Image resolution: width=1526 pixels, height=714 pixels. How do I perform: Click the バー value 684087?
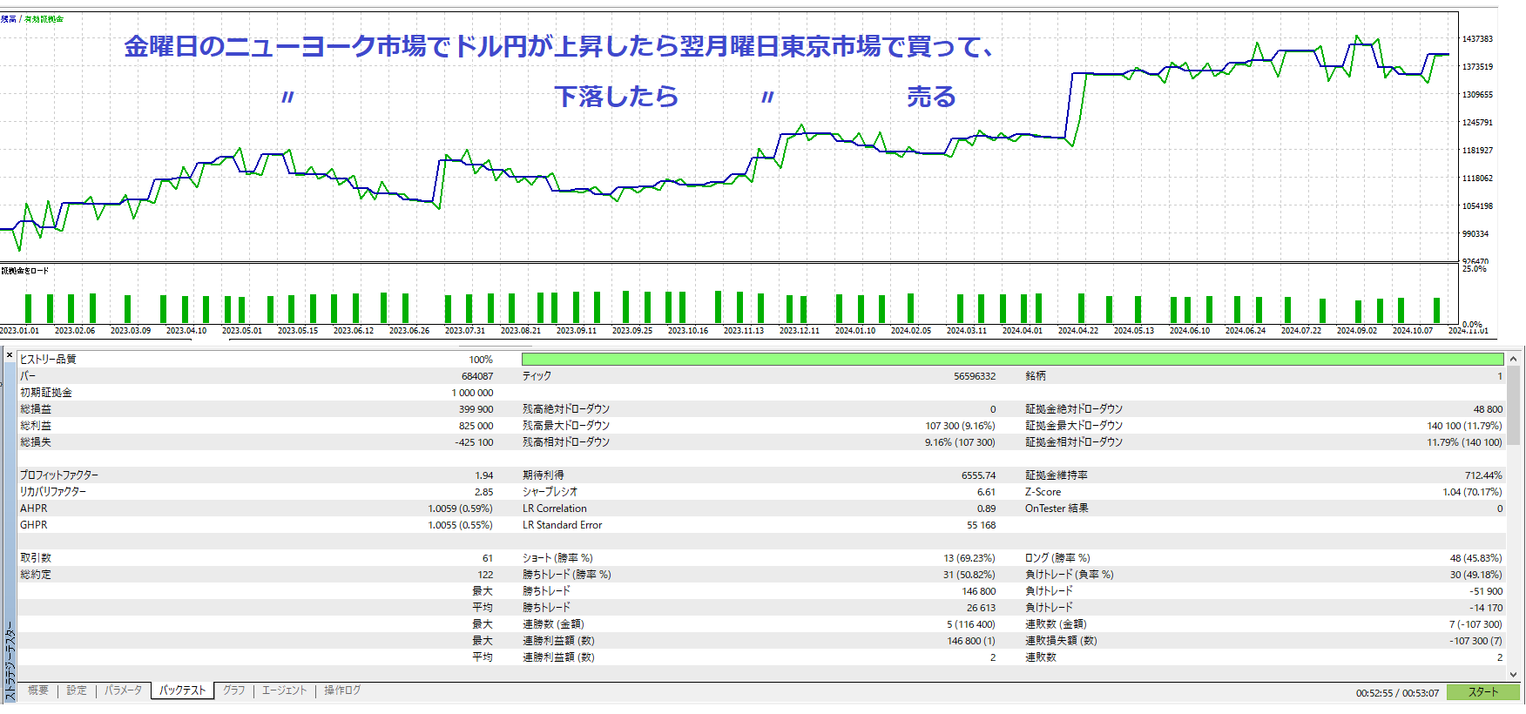tap(477, 376)
